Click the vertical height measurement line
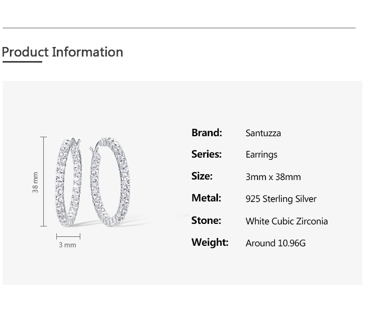The width and height of the screenshot is (365, 311). [x=44, y=182]
